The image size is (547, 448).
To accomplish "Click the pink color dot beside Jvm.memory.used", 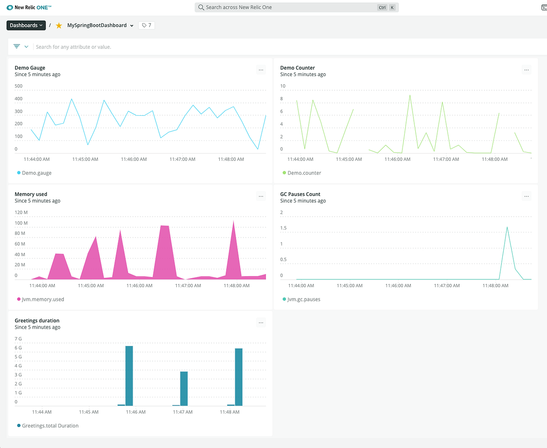I will [18, 299].
